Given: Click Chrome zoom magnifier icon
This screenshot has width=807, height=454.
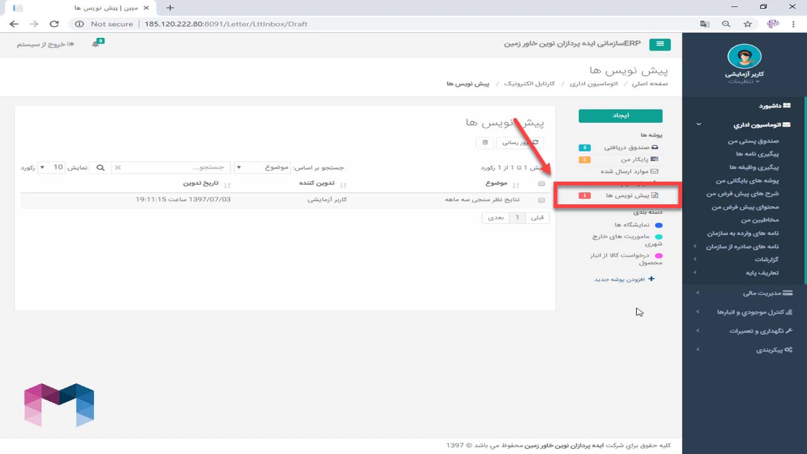Looking at the screenshot, I should [726, 24].
